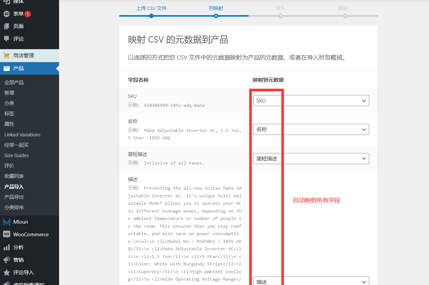This screenshot has height=285, width=429.
Task: Open 收藏列表 wishlist link
Action: (14, 176)
